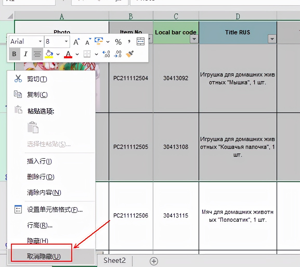Grow the font size with the large A

point(76,42)
